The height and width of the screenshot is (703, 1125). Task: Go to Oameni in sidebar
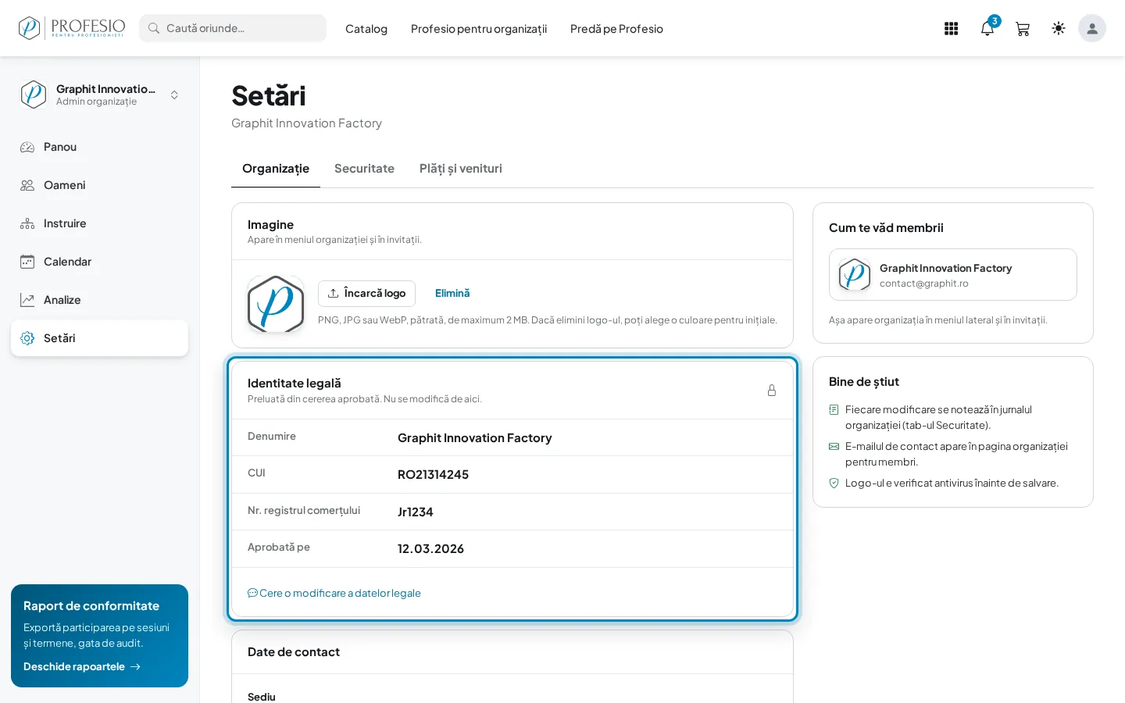99,185
